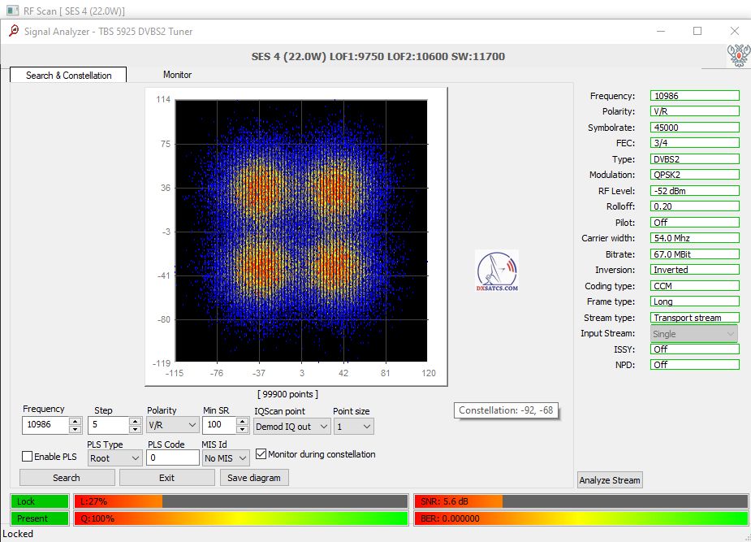The height and width of the screenshot is (542, 751).
Task: Select the Search & Constellation tab
Action: [68, 76]
